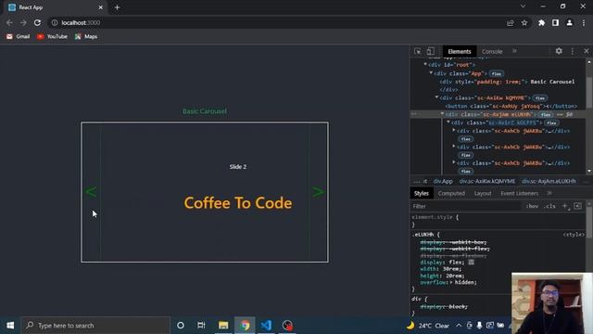Open the Layout tab
This screenshot has width=593, height=334.
coord(483,193)
